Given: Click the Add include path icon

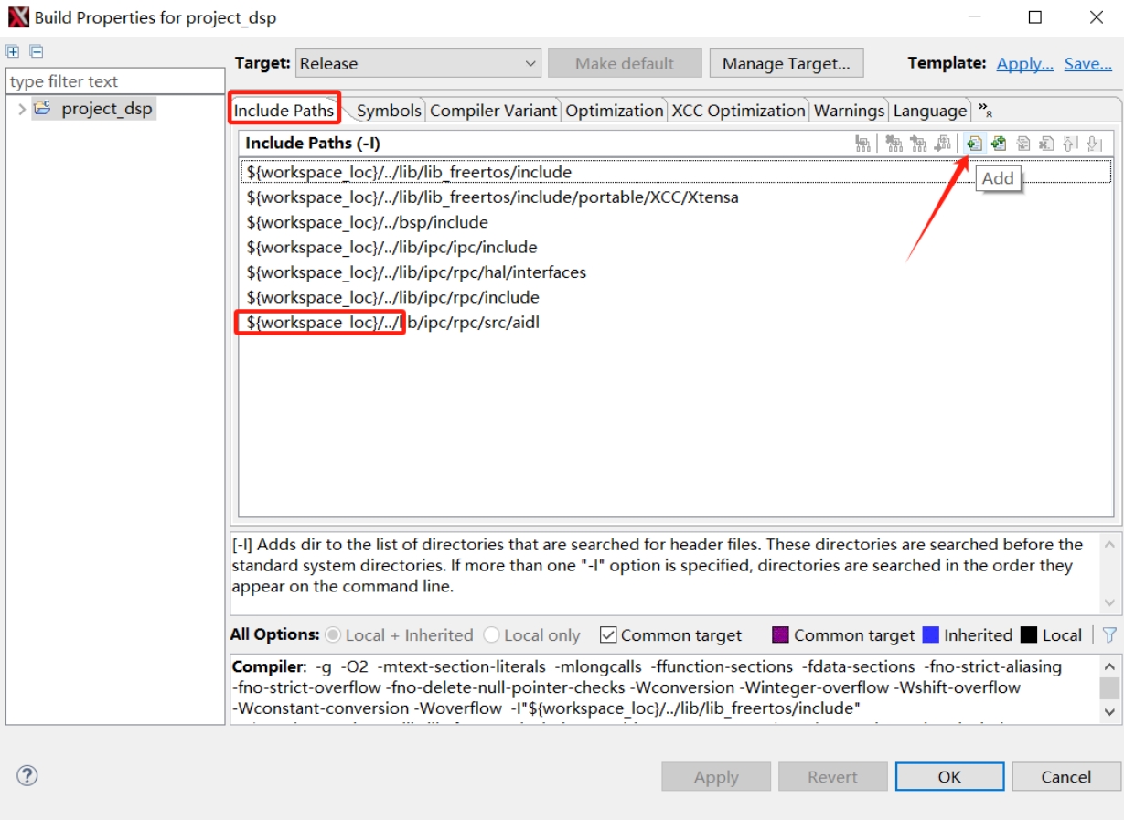Looking at the screenshot, I should tap(974, 144).
